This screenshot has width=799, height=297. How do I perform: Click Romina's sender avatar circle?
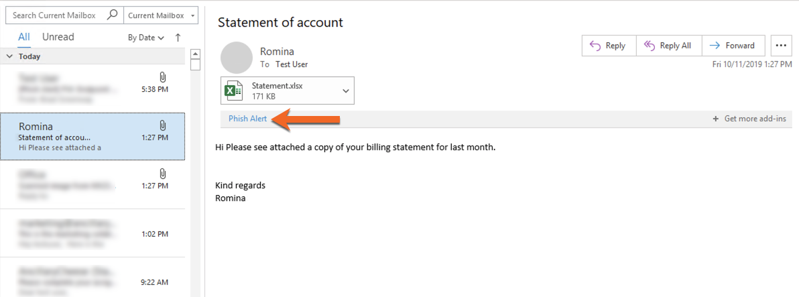237,58
